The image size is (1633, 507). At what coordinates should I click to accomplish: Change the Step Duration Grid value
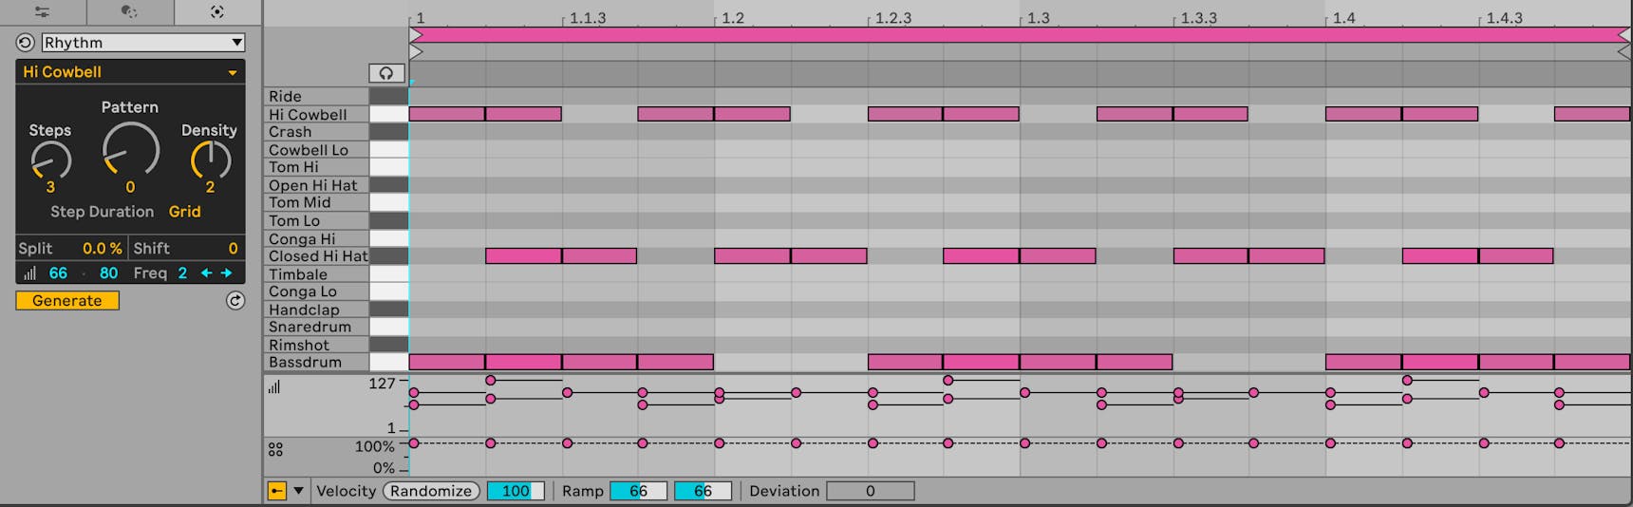tap(185, 212)
